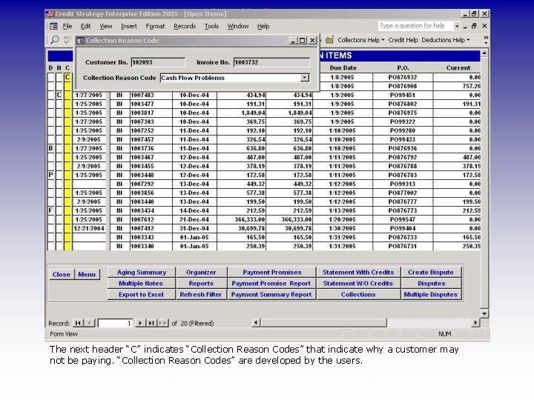Click the Credit Help toolbar button
This screenshot has width=534, height=400.
[x=403, y=40]
